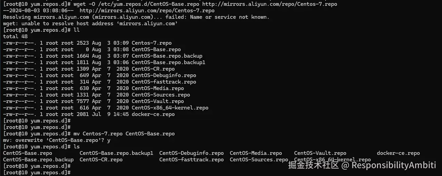Click the ResponsibilityAmbiti watermark text
The image size is (442, 176).
pos(394,166)
